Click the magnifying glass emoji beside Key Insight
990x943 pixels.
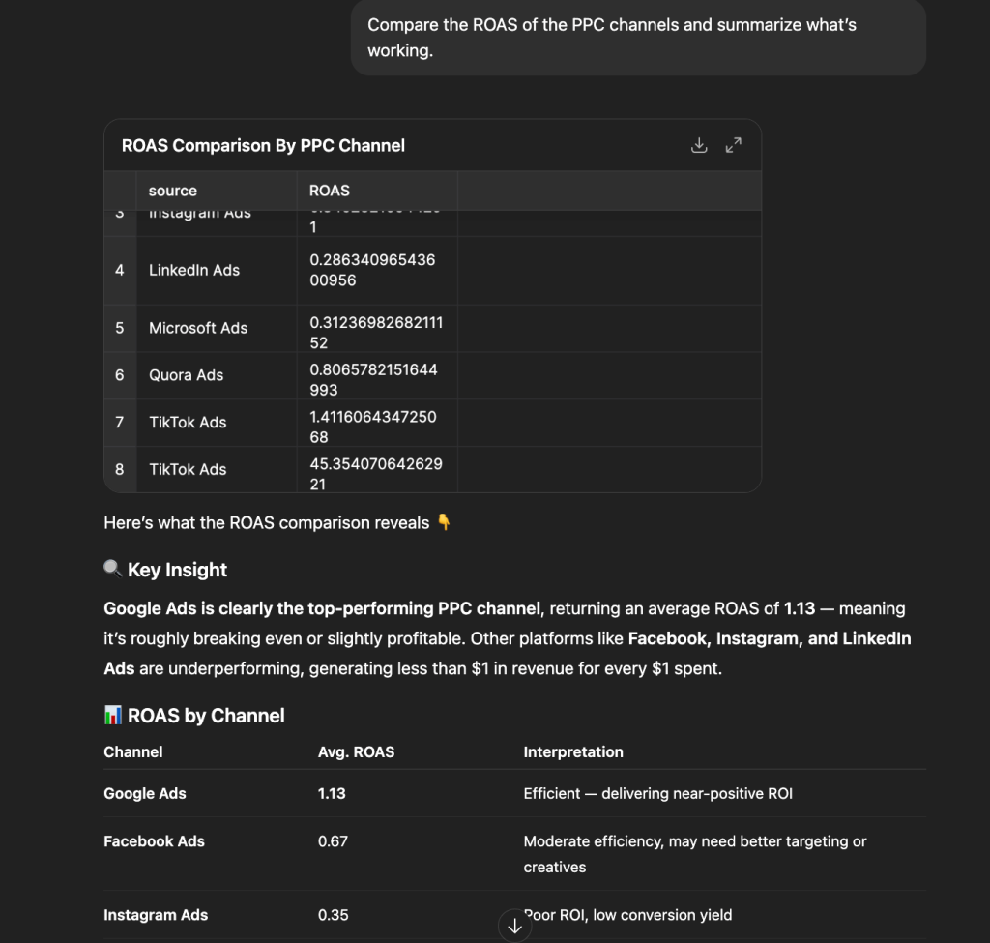tap(112, 569)
